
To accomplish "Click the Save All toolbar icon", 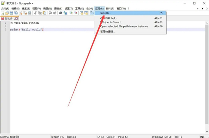I will pyautogui.click(x=16, y=13).
